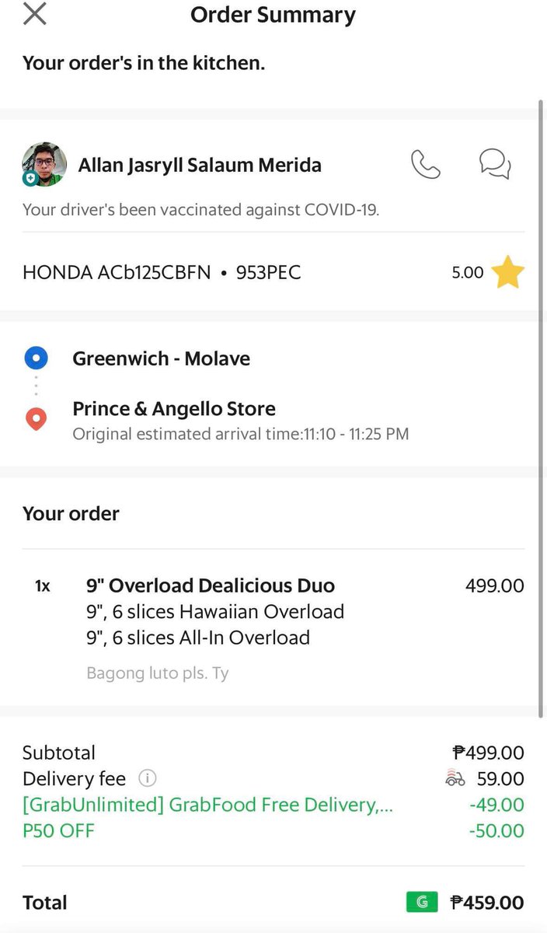The width and height of the screenshot is (547, 933).
Task: Select Prince & Angello Store destination
Action: (174, 409)
